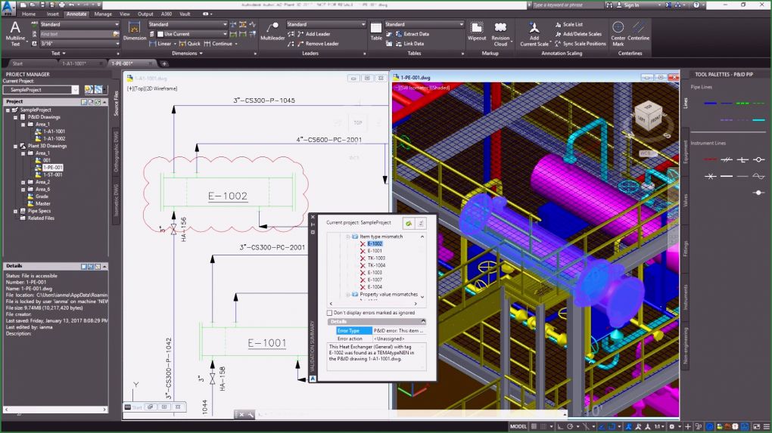Select the Centerline tool
Screen dimensions: 772x433
[x=639, y=31]
